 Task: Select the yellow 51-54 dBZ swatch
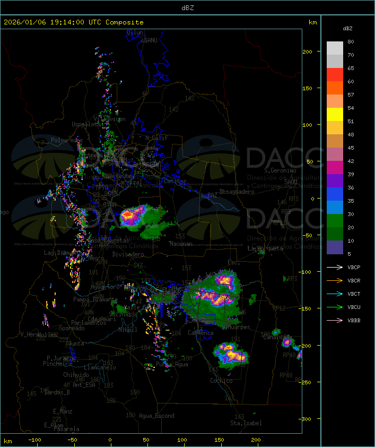[335, 115]
